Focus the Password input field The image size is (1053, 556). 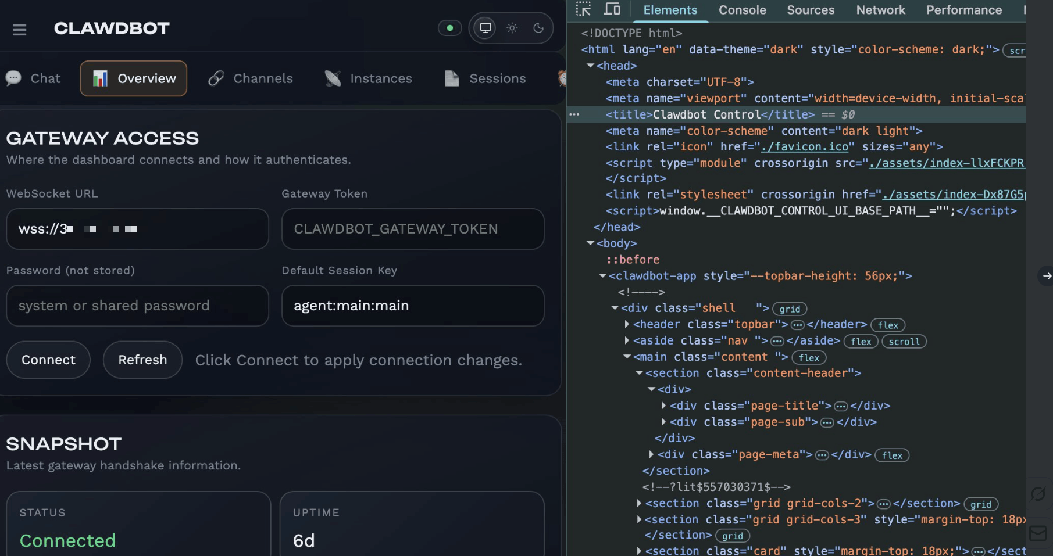coord(137,306)
